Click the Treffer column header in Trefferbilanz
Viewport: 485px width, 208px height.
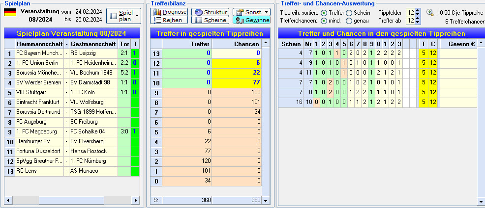pos(187,44)
